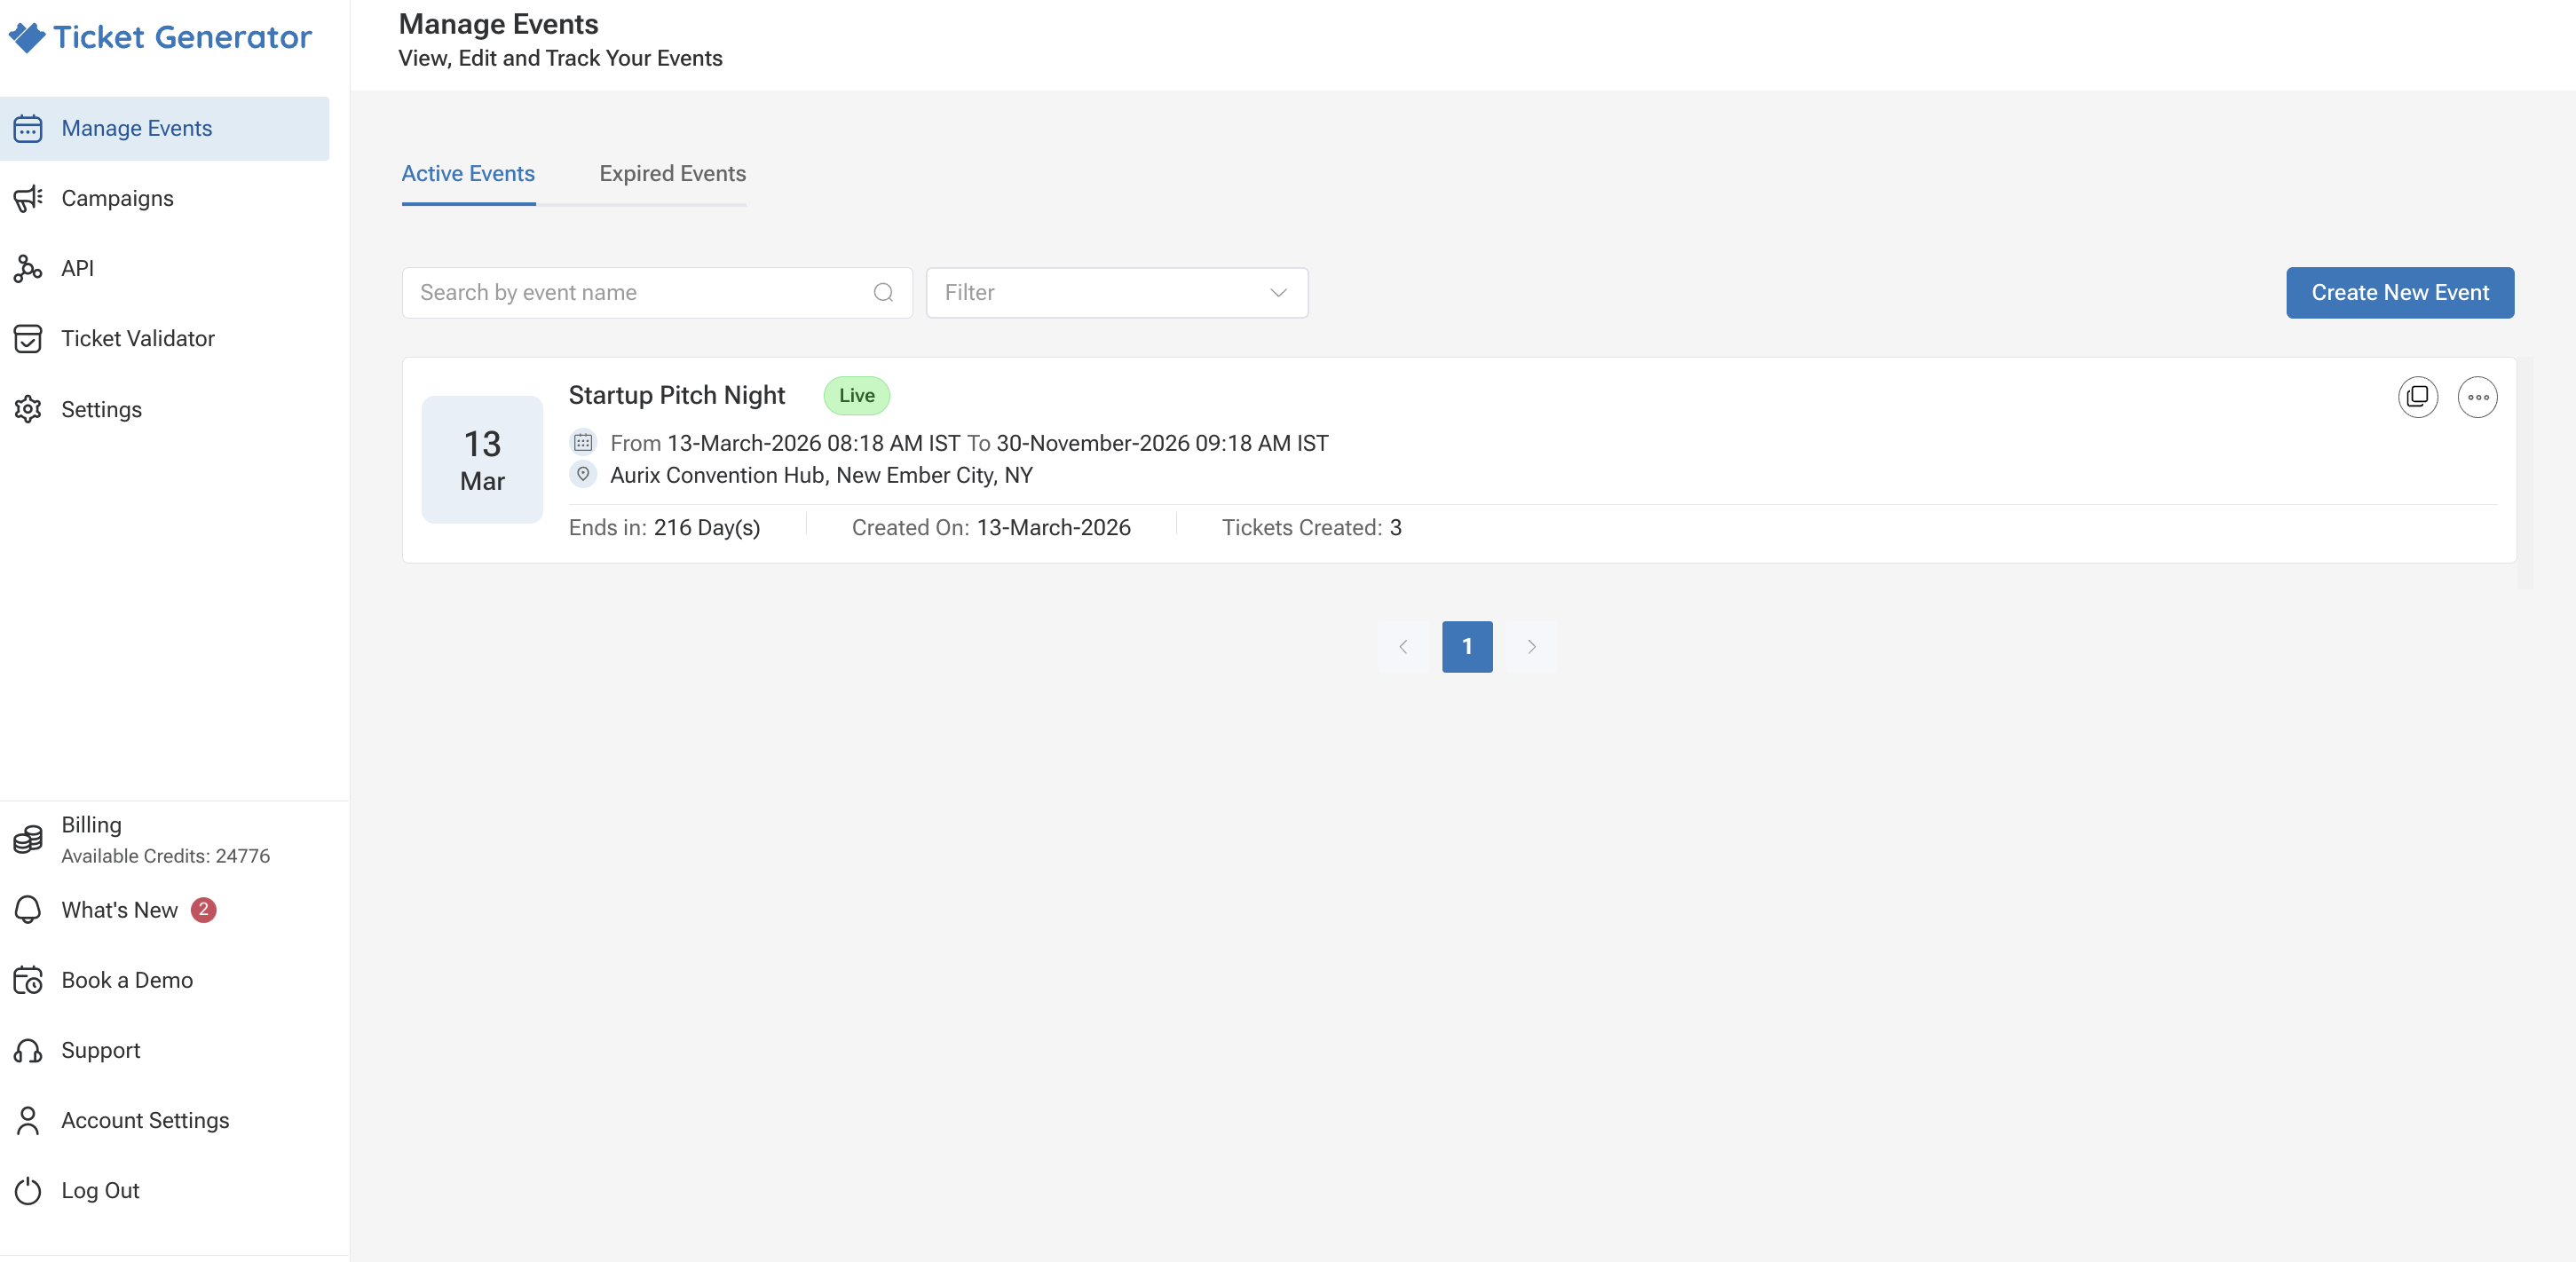The width and height of the screenshot is (2576, 1262).
Task: Click the Live status badge
Action: (x=857, y=395)
